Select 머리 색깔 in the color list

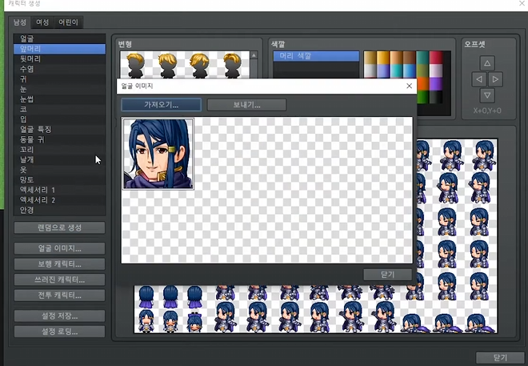pyautogui.click(x=316, y=56)
